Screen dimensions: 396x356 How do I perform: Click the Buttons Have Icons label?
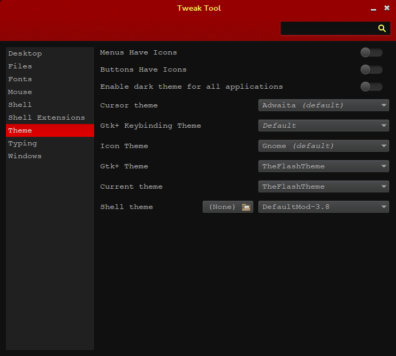coord(143,69)
